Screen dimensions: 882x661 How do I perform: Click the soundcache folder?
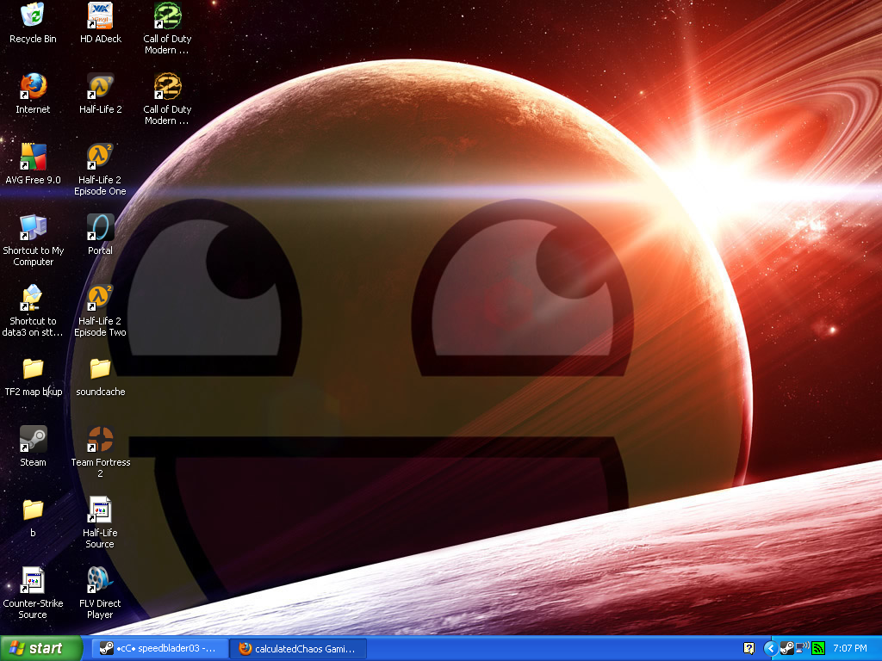pos(100,368)
